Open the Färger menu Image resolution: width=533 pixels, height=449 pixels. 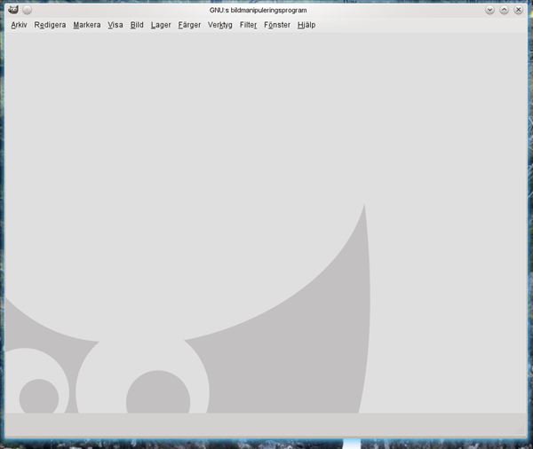point(190,25)
